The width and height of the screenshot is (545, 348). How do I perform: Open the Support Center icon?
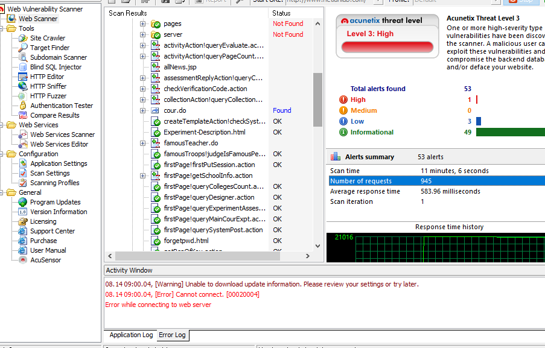tap(23, 231)
